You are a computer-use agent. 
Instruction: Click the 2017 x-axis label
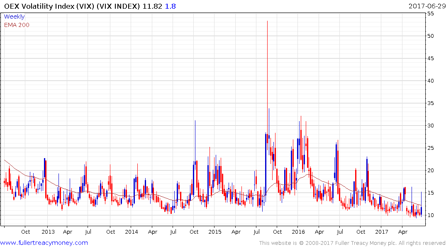click(381, 232)
